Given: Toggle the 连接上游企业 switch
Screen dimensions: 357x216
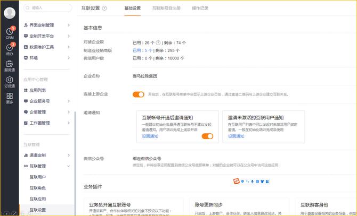Looking at the screenshot, I should [x=138, y=94].
